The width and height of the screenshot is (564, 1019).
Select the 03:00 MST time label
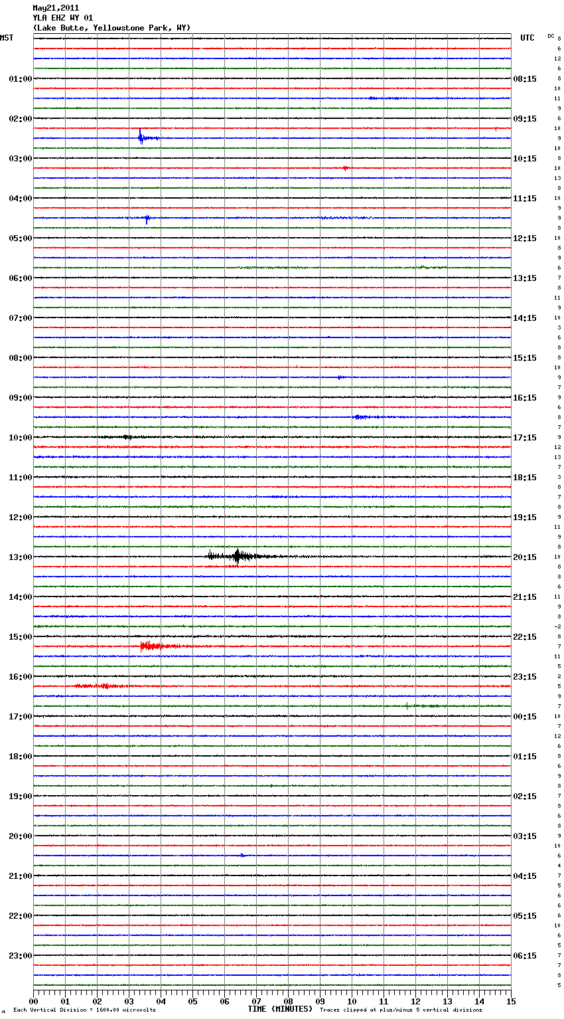21,159
